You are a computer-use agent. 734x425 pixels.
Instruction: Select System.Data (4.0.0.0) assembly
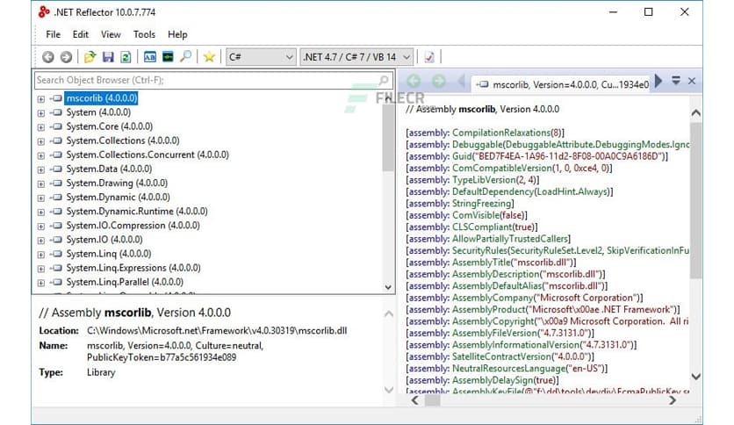tap(109, 169)
